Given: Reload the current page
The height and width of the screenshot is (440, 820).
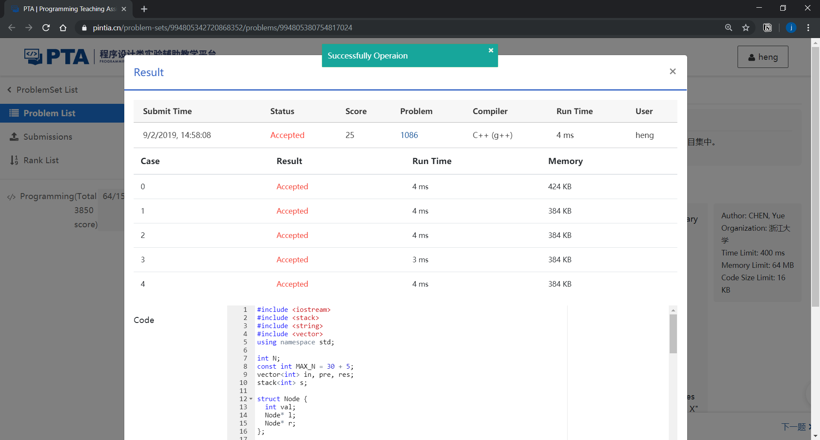Looking at the screenshot, I should pyautogui.click(x=46, y=28).
